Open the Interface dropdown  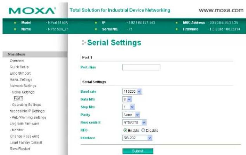[137, 138]
